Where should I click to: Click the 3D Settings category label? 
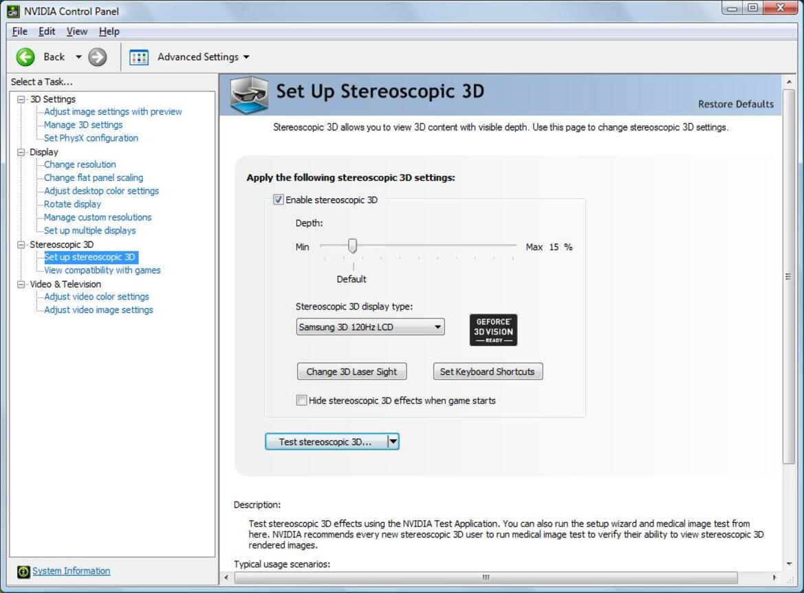[x=52, y=99]
